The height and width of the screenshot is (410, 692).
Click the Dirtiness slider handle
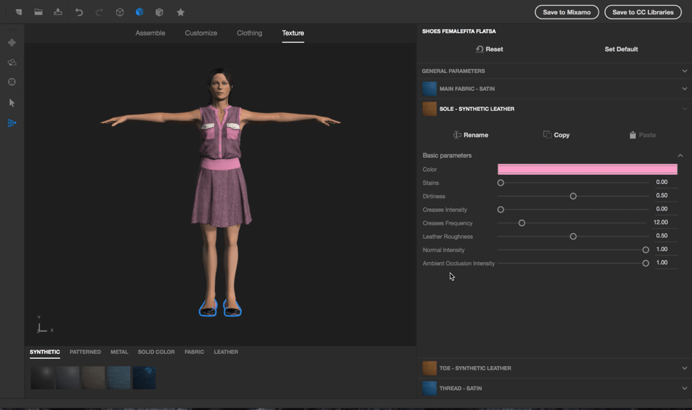tap(573, 196)
